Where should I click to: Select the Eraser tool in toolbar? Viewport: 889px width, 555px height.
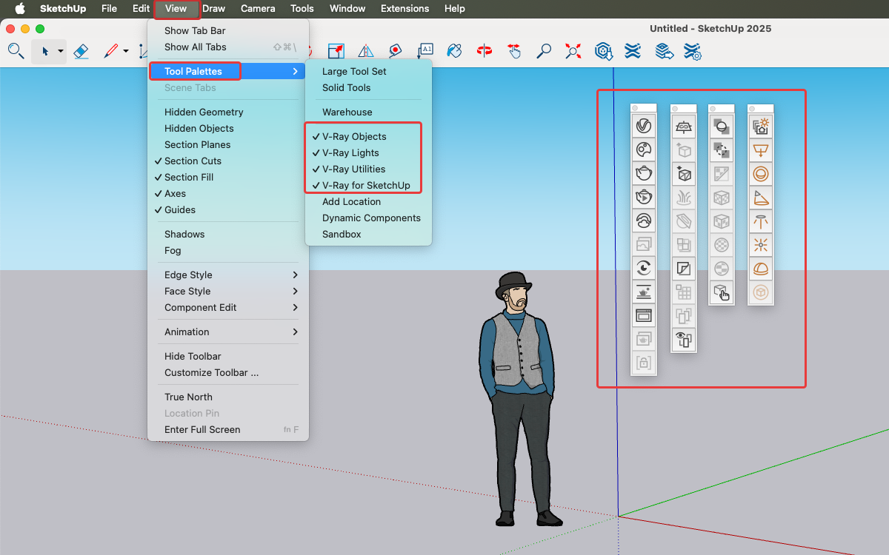pyautogui.click(x=81, y=51)
